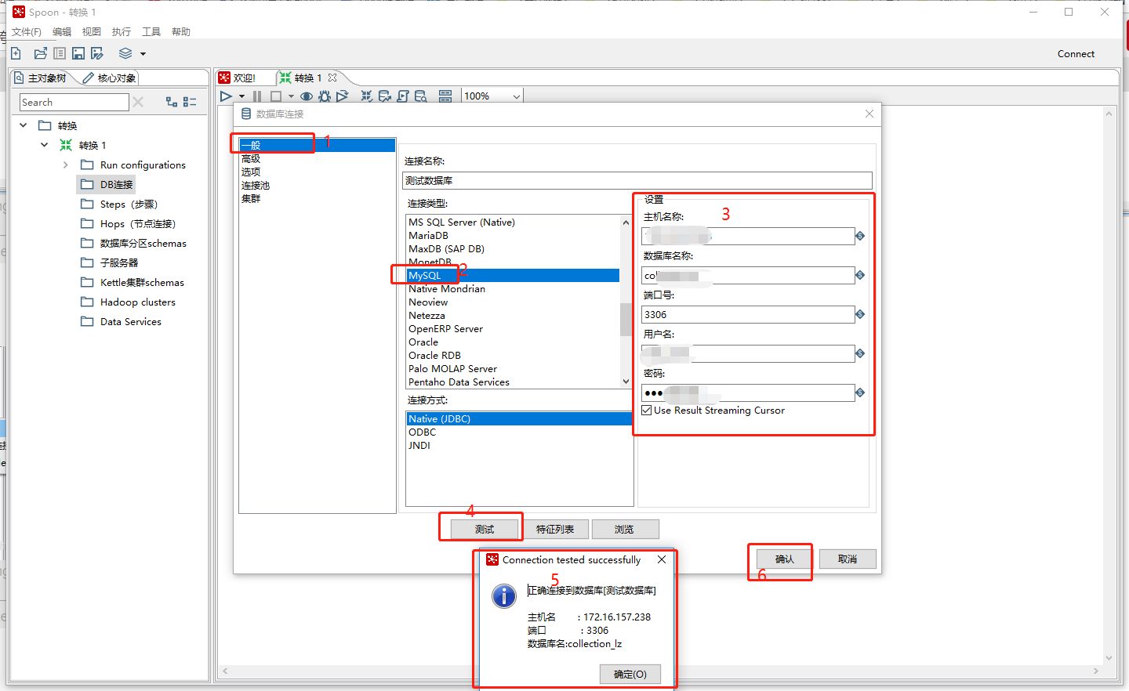Click the 特征列表 button
Image resolution: width=1129 pixels, height=691 pixels.
pos(555,529)
